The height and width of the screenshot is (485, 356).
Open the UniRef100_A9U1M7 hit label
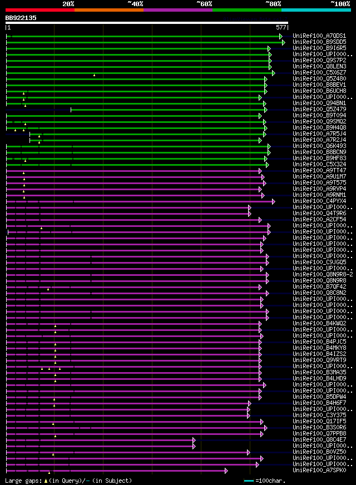(x=319, y=177)
